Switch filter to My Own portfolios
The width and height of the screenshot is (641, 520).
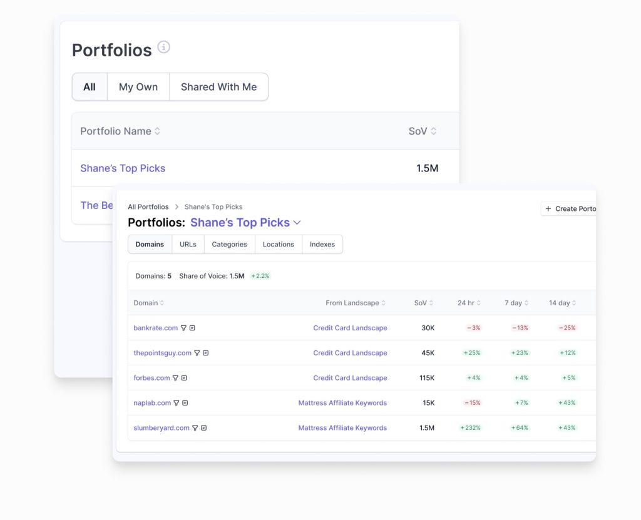[x=138, y=87]
